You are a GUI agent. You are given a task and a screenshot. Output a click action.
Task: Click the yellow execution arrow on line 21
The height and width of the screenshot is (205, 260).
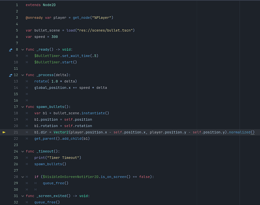point(4,132)
